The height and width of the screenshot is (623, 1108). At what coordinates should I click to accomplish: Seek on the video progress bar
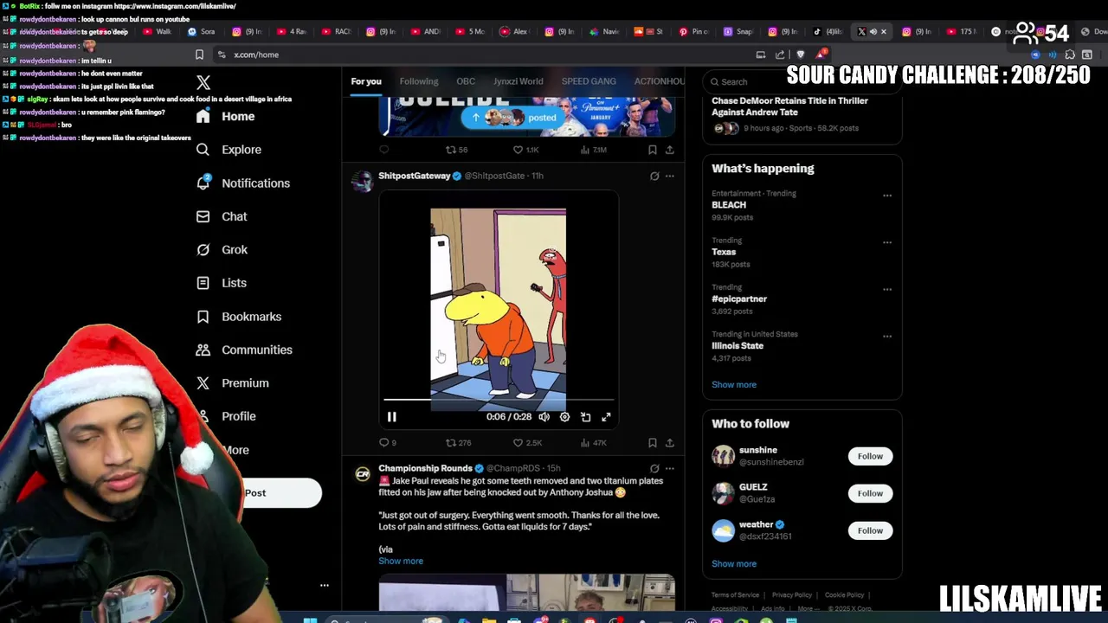point(499,400)
